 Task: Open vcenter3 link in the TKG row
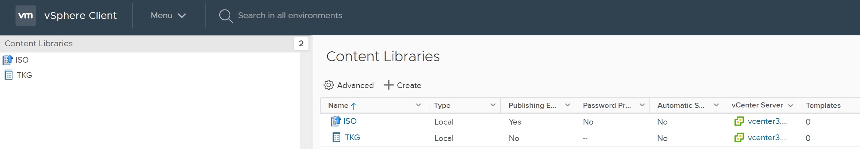(x=767, y=138)
